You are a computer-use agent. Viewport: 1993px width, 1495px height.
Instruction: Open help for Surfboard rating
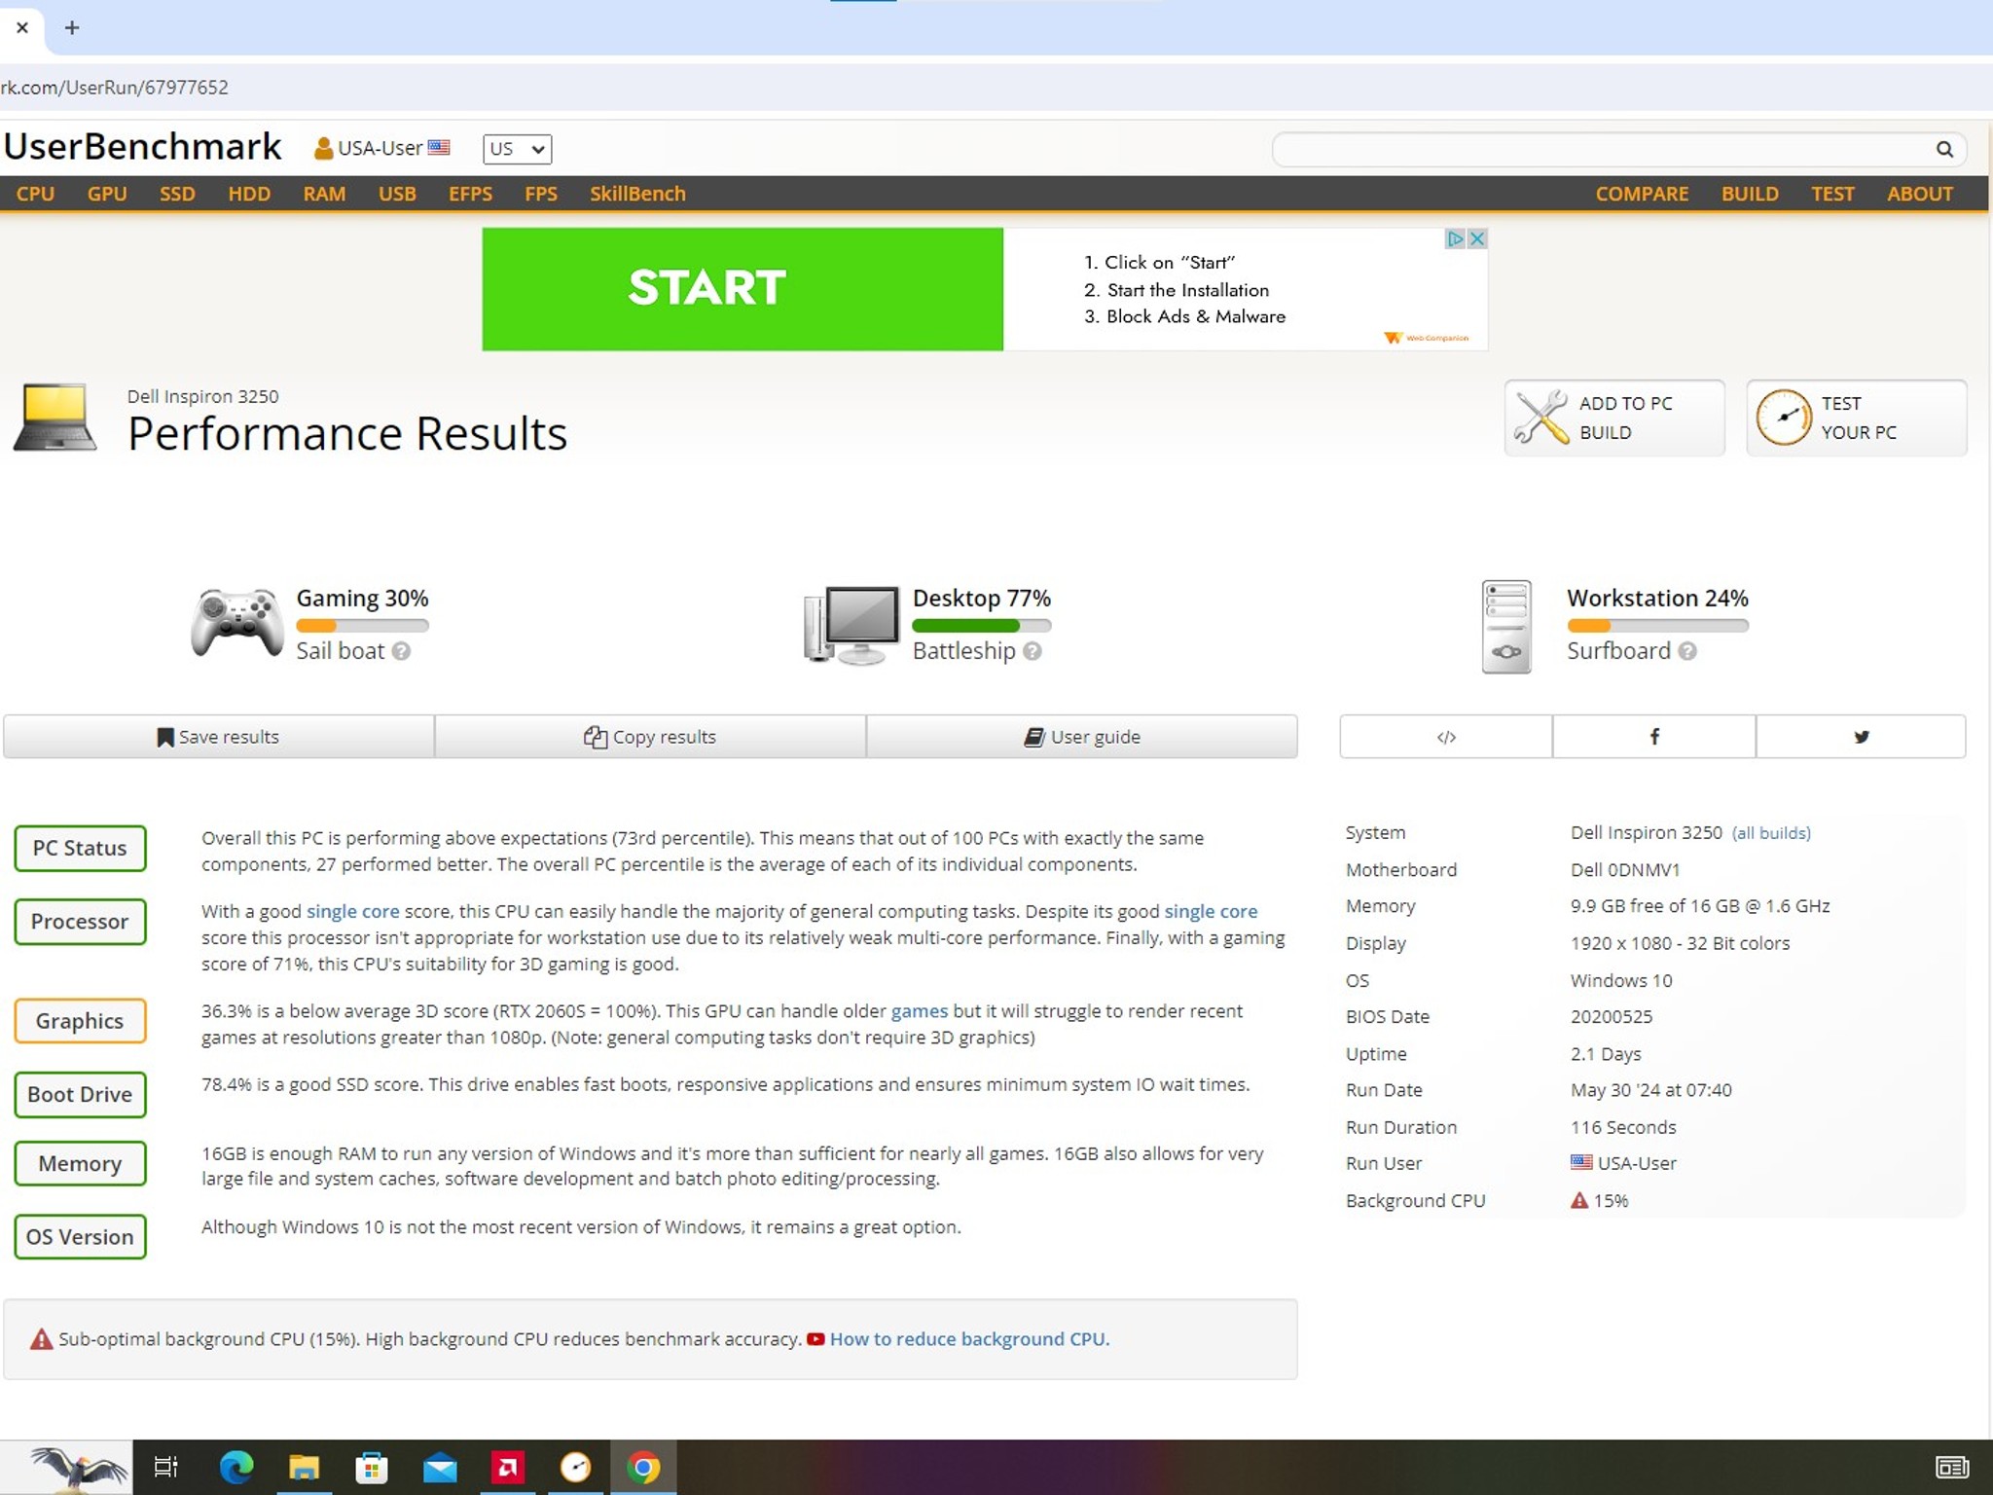tap(1687, 651)
